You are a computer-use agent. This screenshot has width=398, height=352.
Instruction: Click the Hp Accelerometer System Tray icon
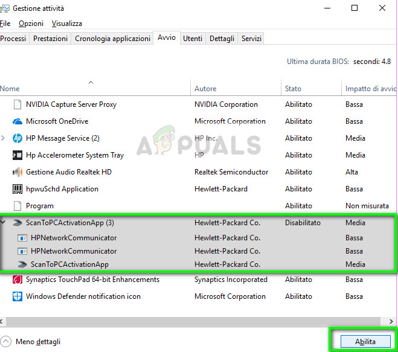click(17, 155)
